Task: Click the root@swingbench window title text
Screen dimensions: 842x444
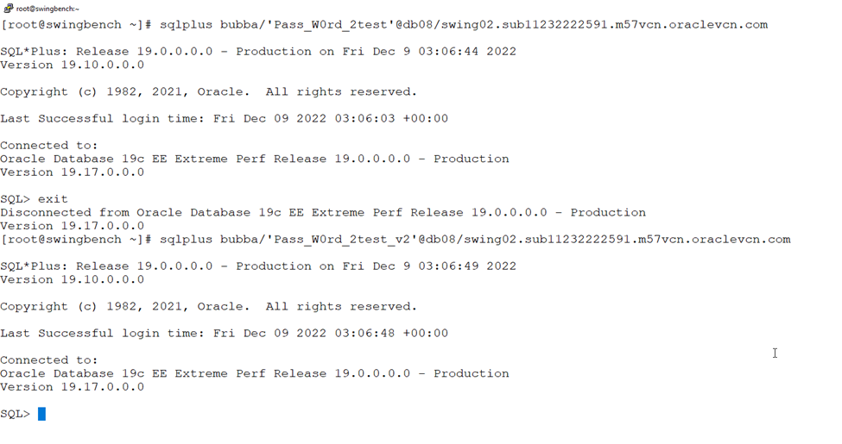Action: [x=47, y=9]
